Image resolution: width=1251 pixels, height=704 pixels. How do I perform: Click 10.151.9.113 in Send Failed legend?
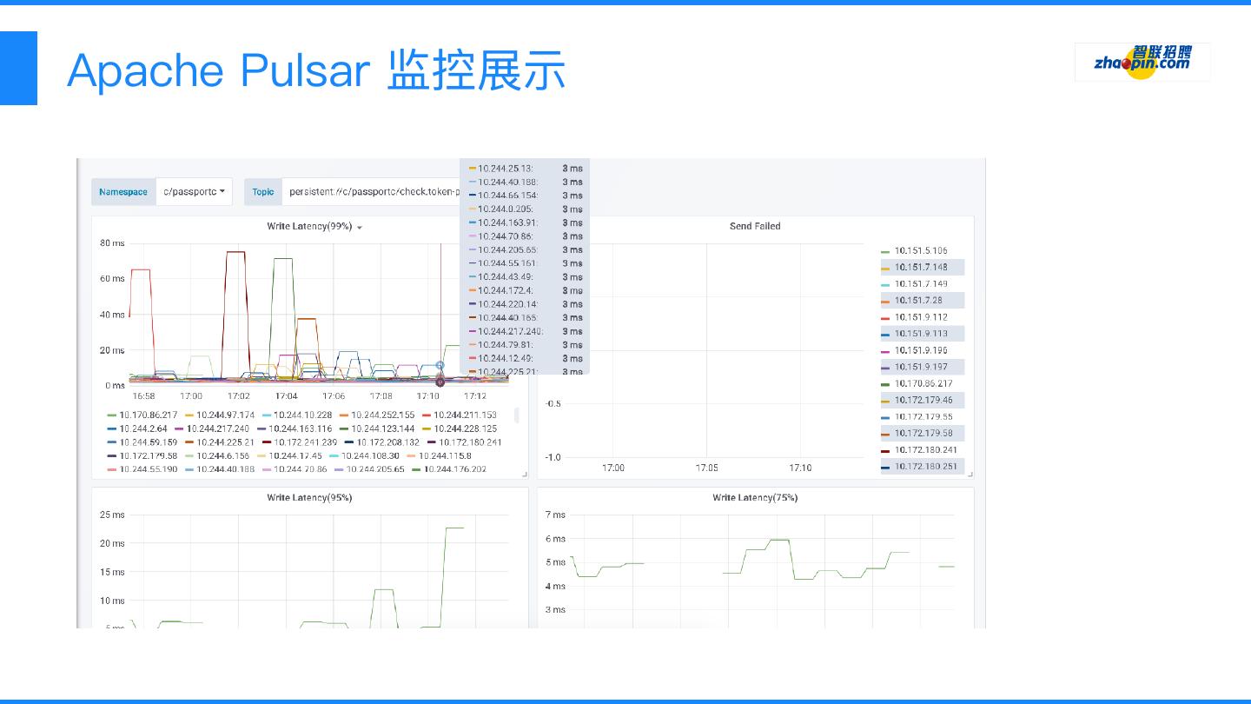pos(921,334)
